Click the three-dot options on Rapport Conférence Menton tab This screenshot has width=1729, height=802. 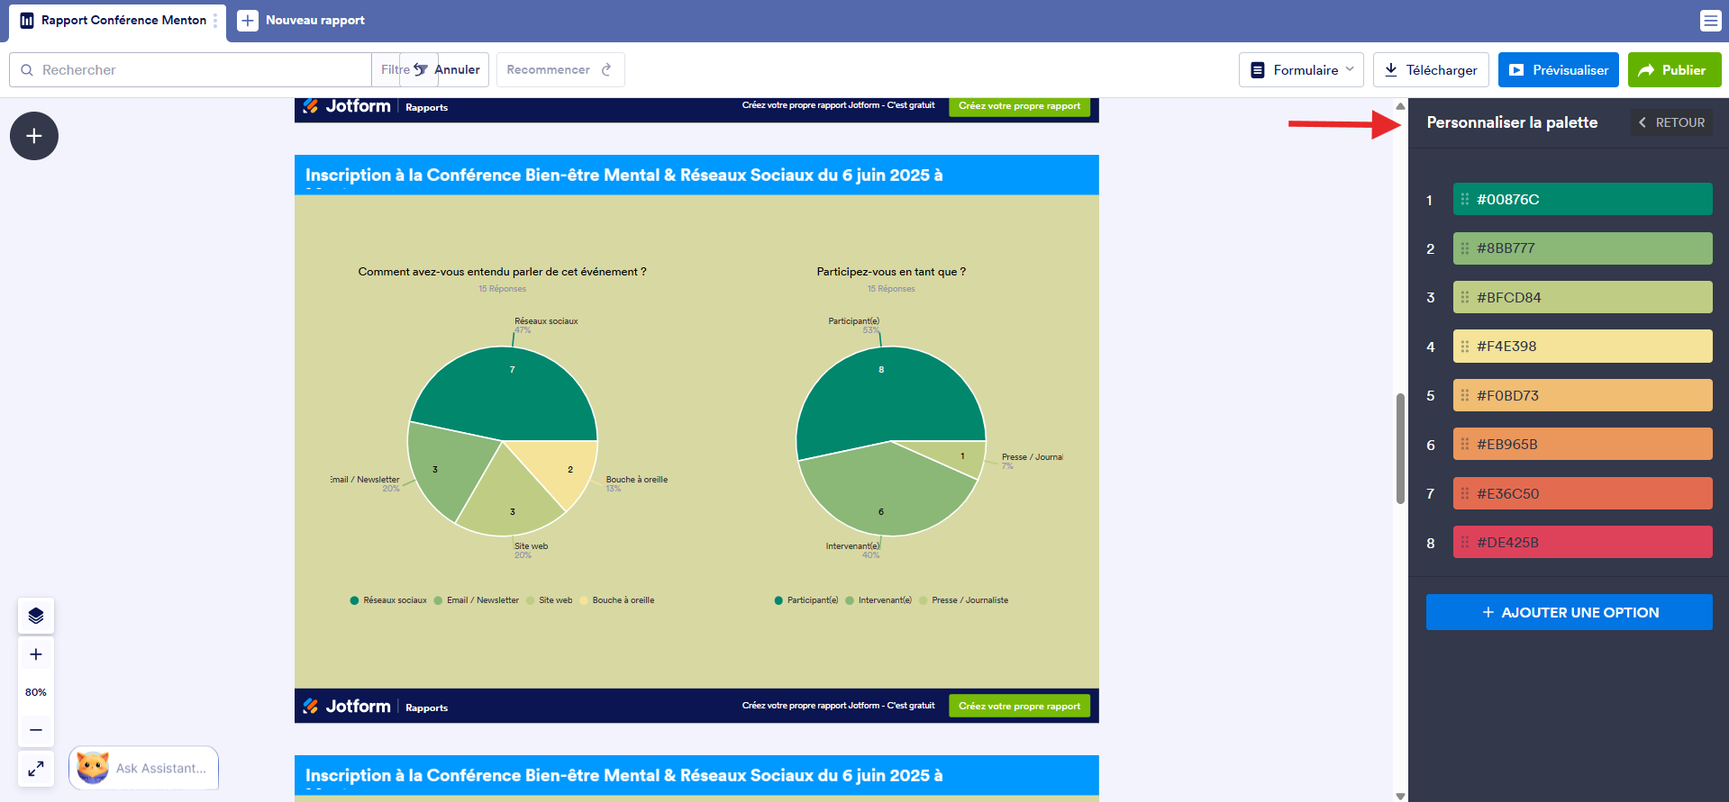215,21
